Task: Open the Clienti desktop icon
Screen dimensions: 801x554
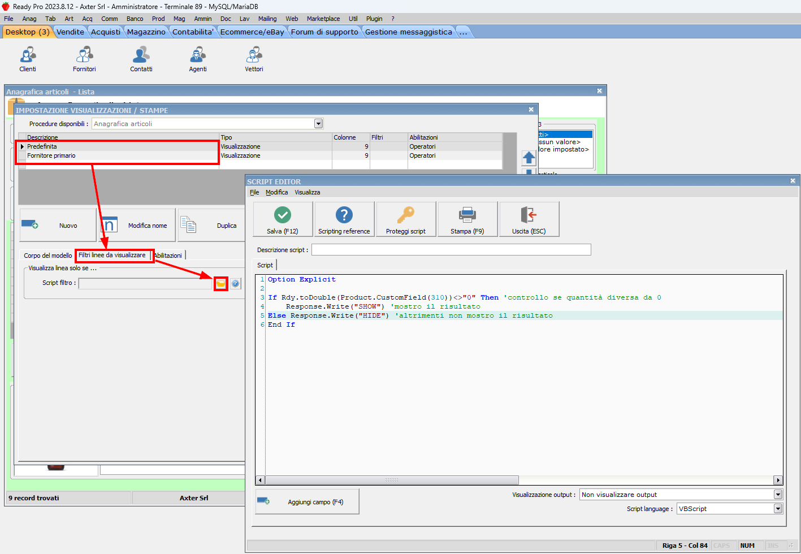Action: (28, 59)
